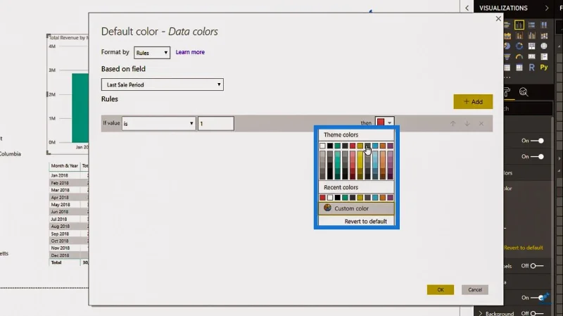Move the rule up with the arrow
This screenshot has height=316, width=563.
[x=453, y=124]
